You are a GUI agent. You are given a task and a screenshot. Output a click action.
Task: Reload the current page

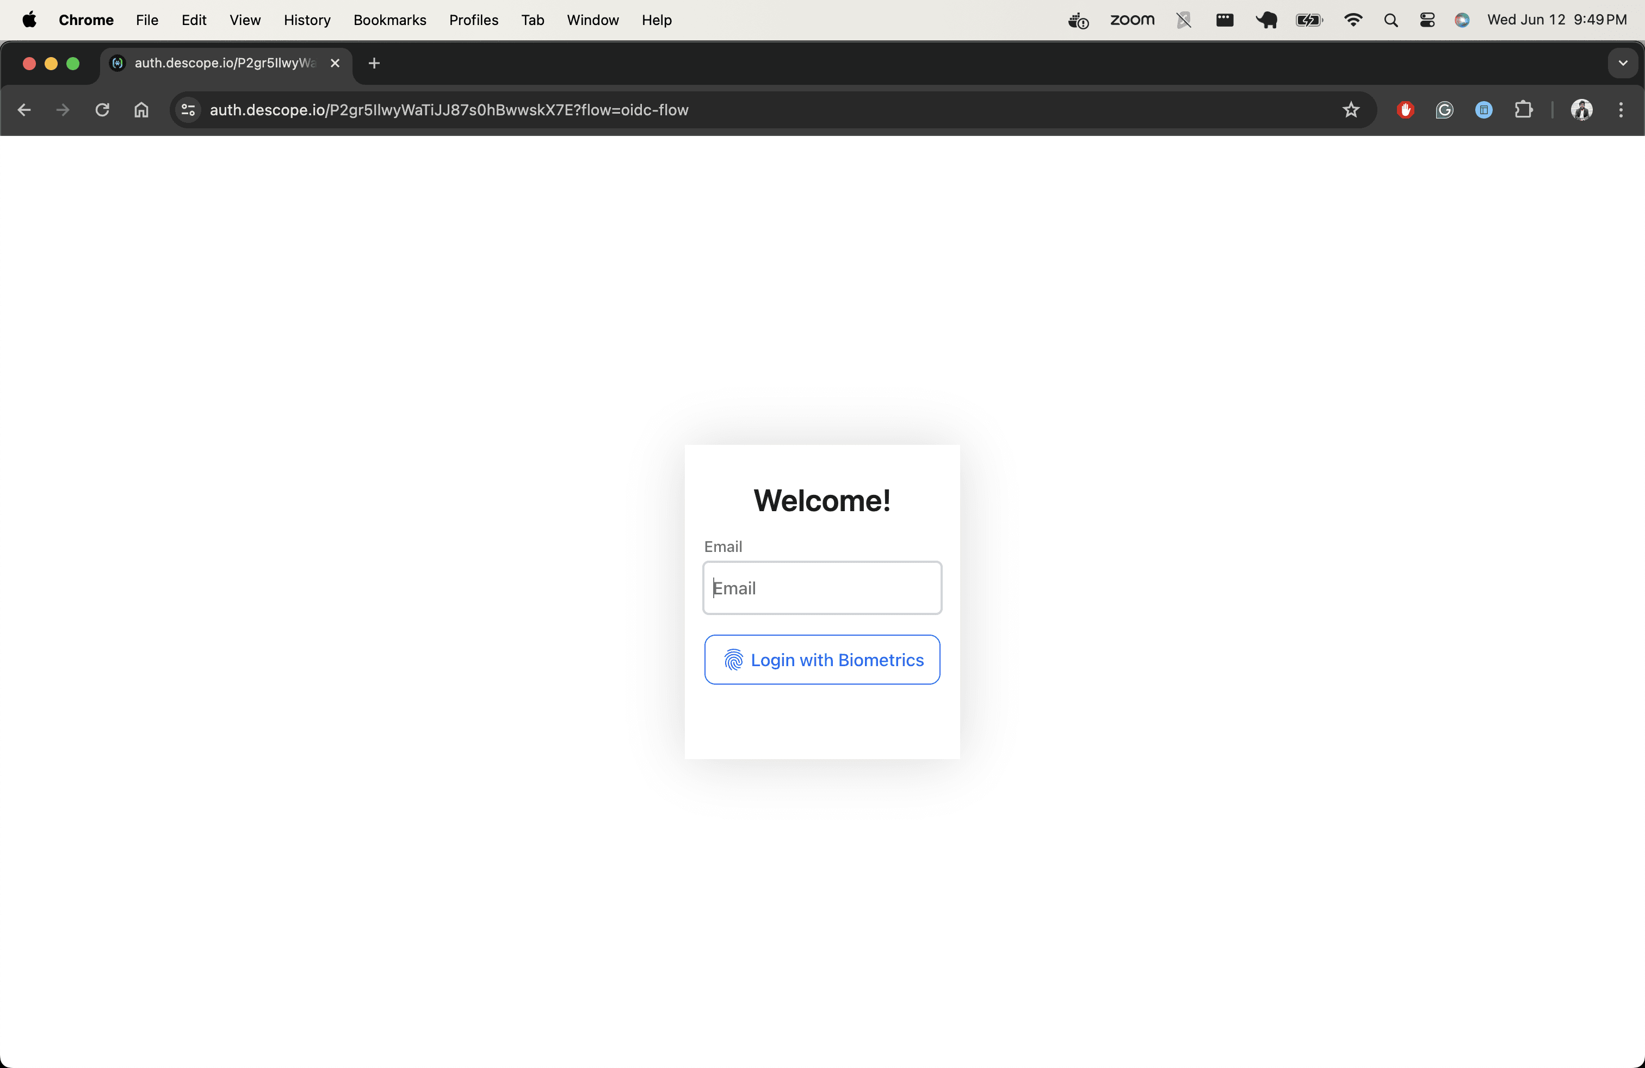102,110
